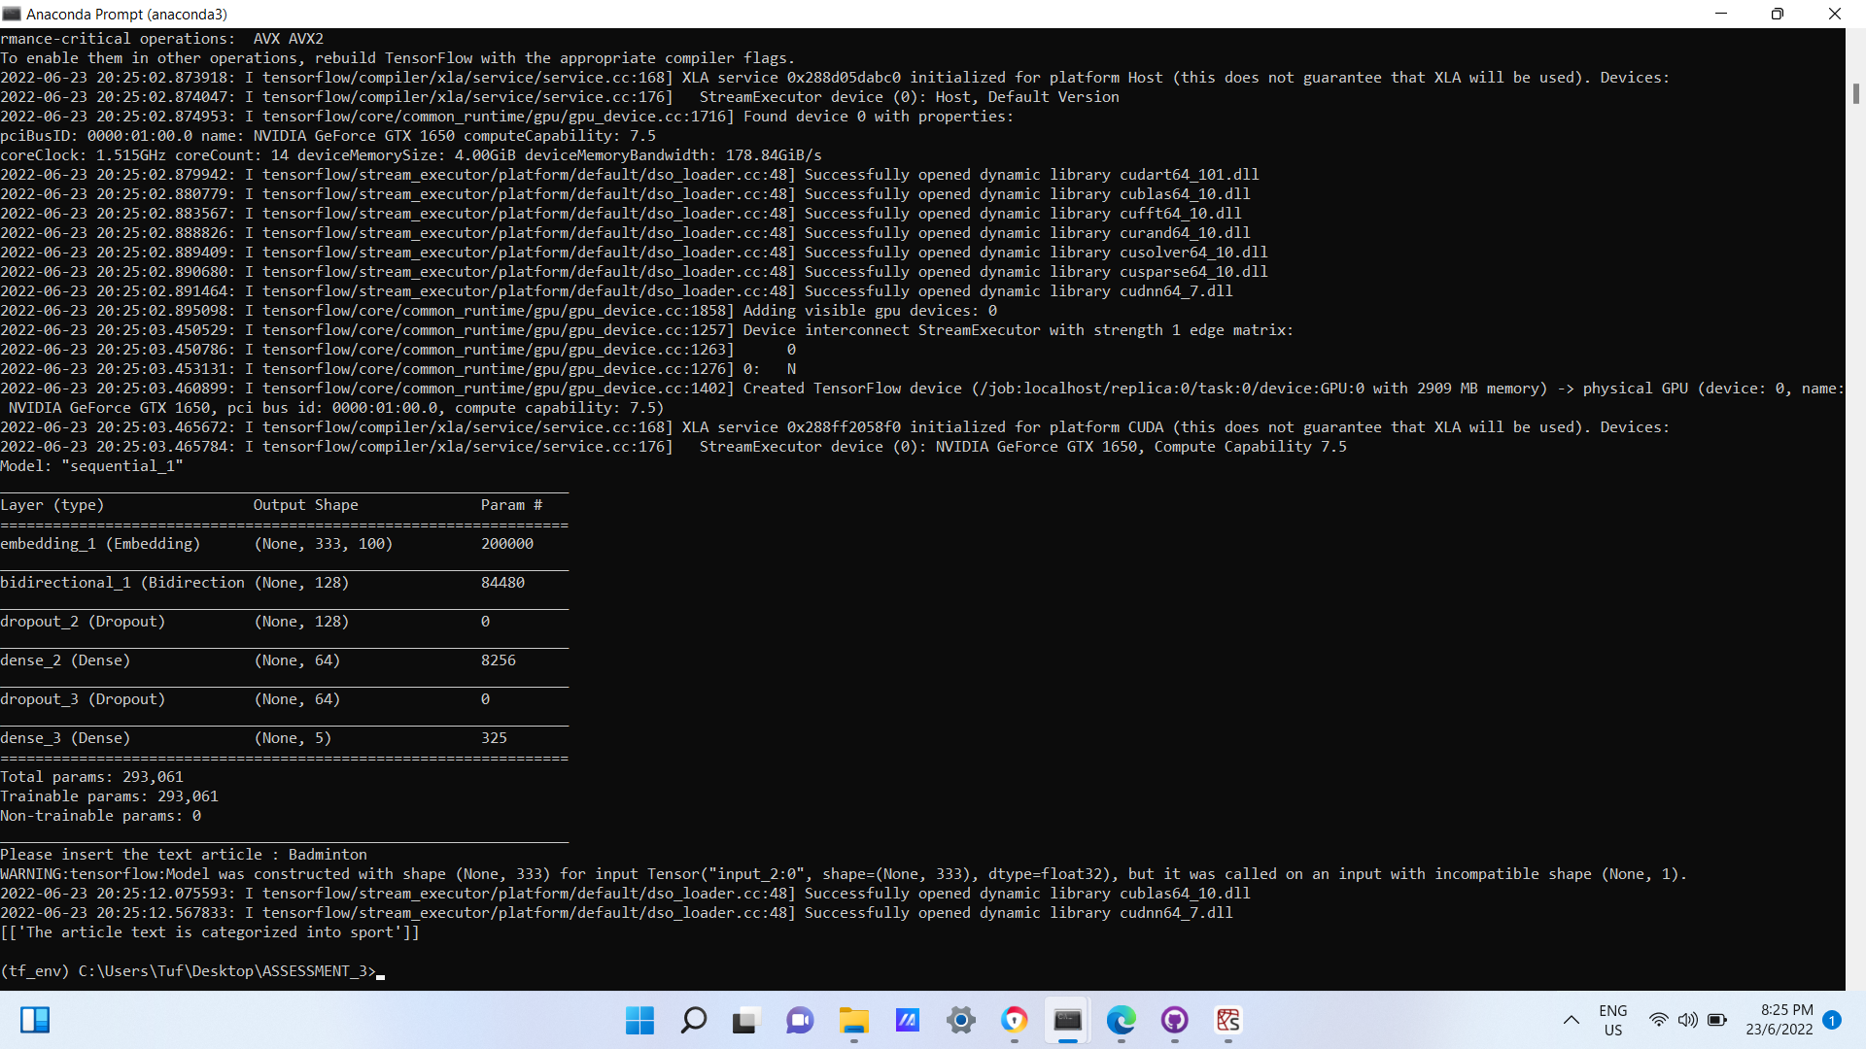Click the 'Trainable params: 293,061' line
1866x1049 pixels.
(x=110, y=796)
